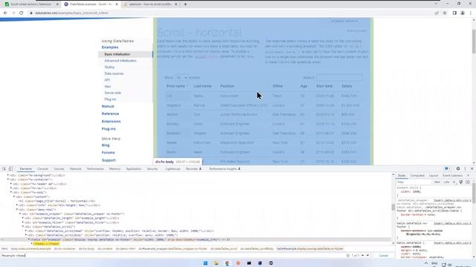Open the Application tab in DevTools
476x267 pixels.
click(134, 169)
